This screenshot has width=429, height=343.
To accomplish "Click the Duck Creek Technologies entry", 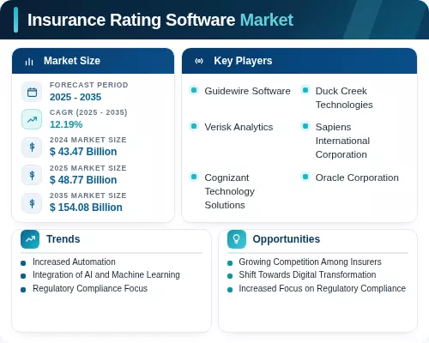I will point(344,98).
